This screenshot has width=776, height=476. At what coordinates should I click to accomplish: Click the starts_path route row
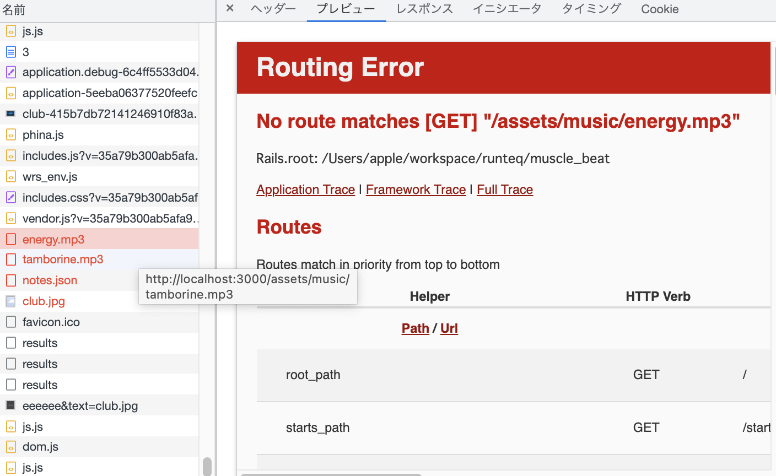coord(513,428)
